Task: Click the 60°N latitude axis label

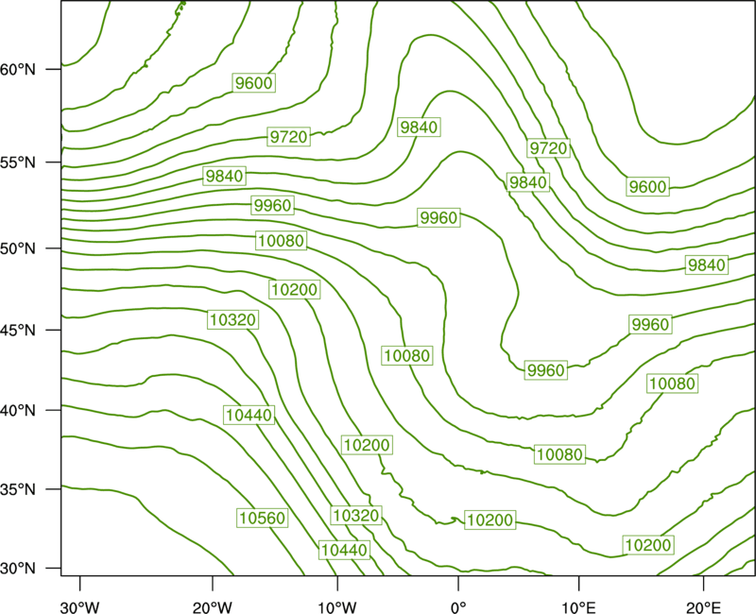Action: click(18, 69)
